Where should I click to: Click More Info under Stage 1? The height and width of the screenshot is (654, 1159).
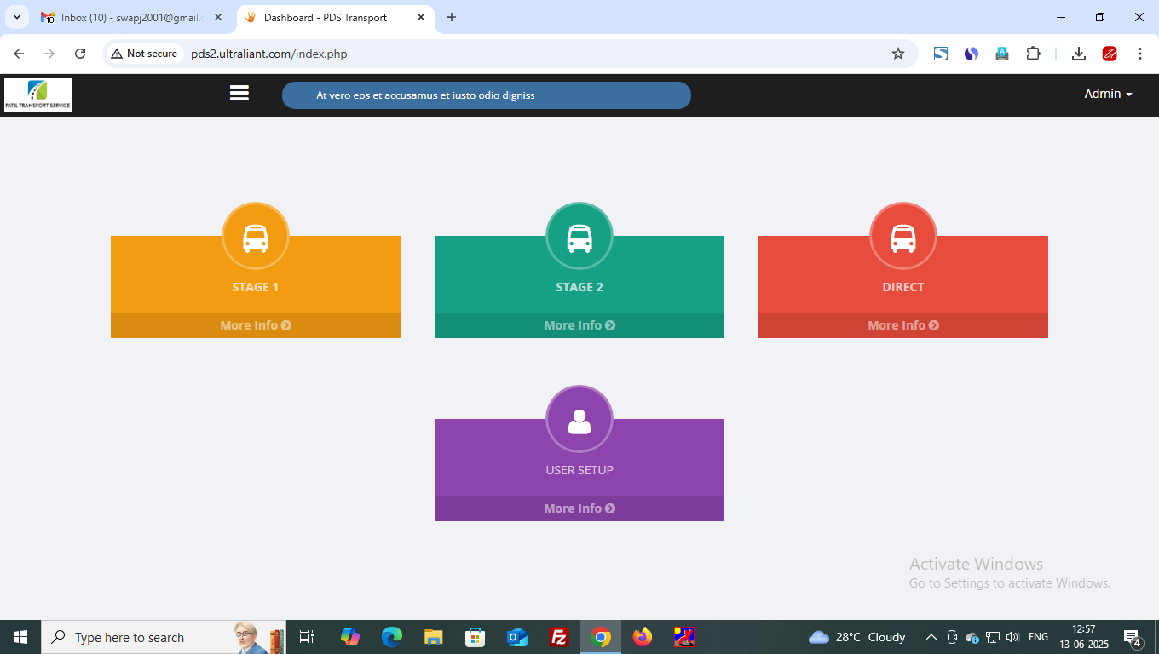tap(256, 325)
